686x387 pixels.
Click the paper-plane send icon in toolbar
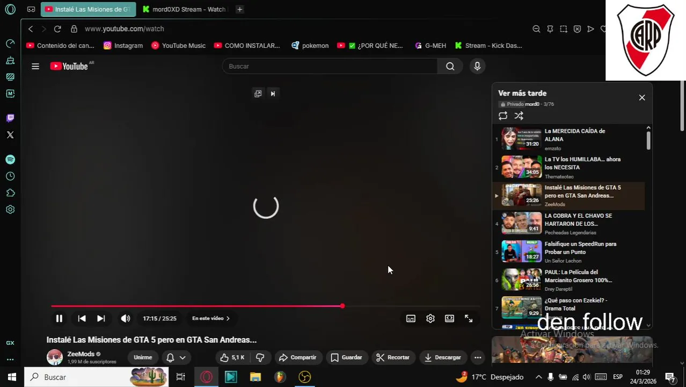[x=590, y=29]
